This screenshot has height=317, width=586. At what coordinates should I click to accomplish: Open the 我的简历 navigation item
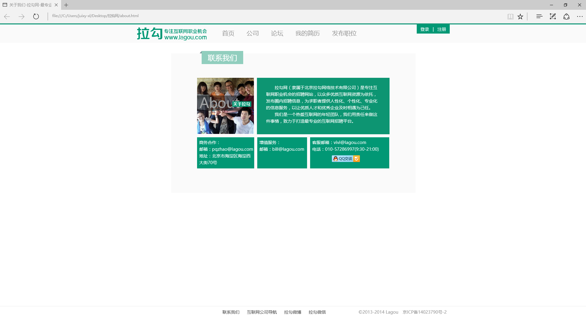pos(307,33)
